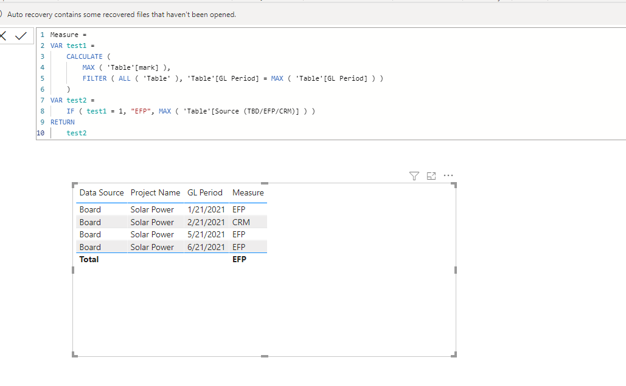Grab the top-right resize handle of the visual
This screenshot has height=386, width=626.
point(454,185)
